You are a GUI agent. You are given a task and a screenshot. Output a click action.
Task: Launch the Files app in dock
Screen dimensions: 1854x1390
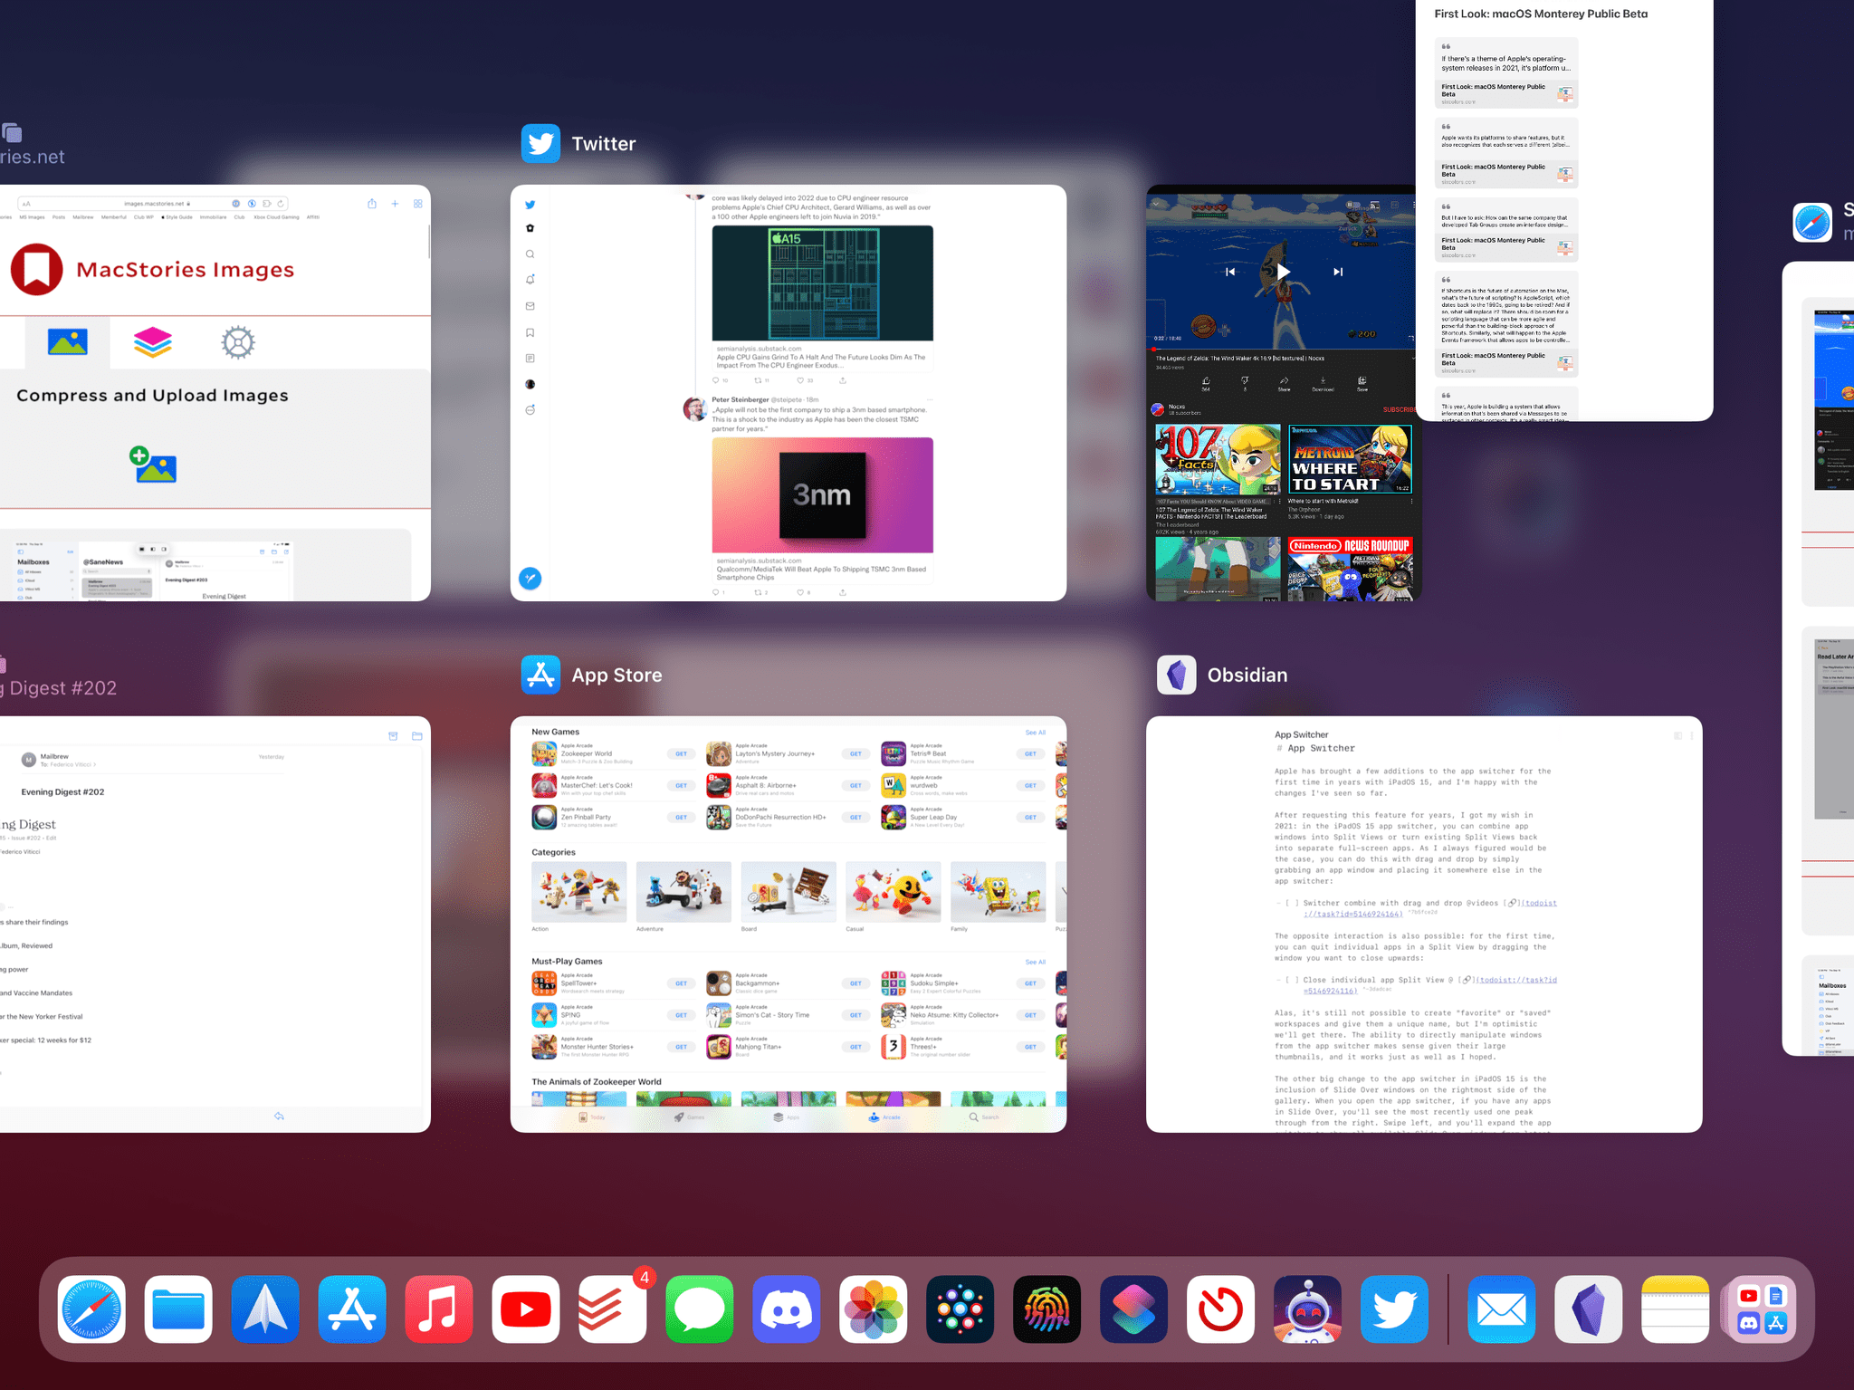(x=178, y=1309)
